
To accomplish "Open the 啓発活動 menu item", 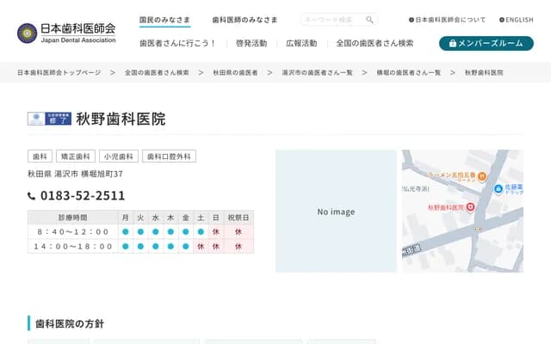I will pos(251,43).
